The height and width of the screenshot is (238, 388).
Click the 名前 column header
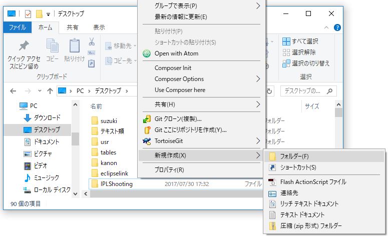pos(96,106)
